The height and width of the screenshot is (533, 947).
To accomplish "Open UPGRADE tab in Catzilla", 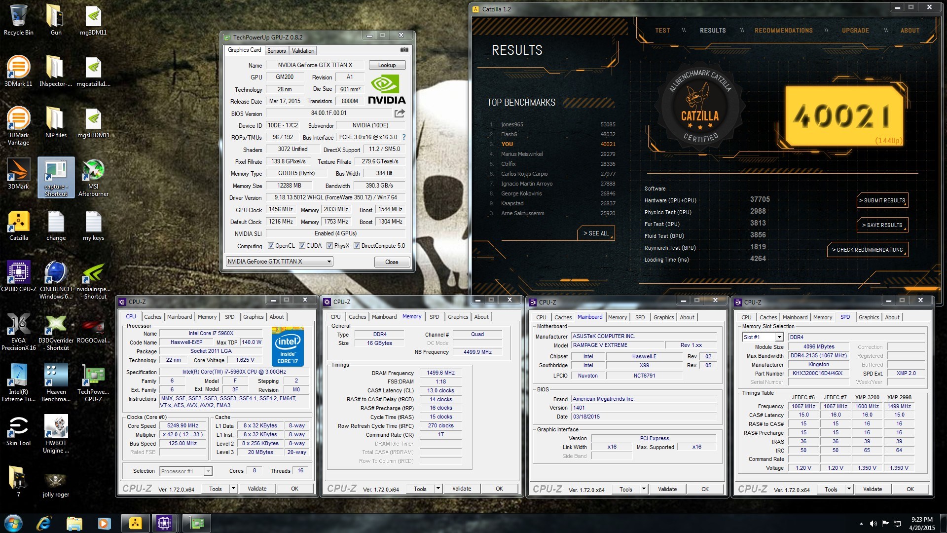I will coord(855,31).
